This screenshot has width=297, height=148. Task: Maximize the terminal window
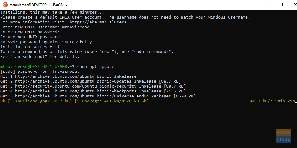281,5
